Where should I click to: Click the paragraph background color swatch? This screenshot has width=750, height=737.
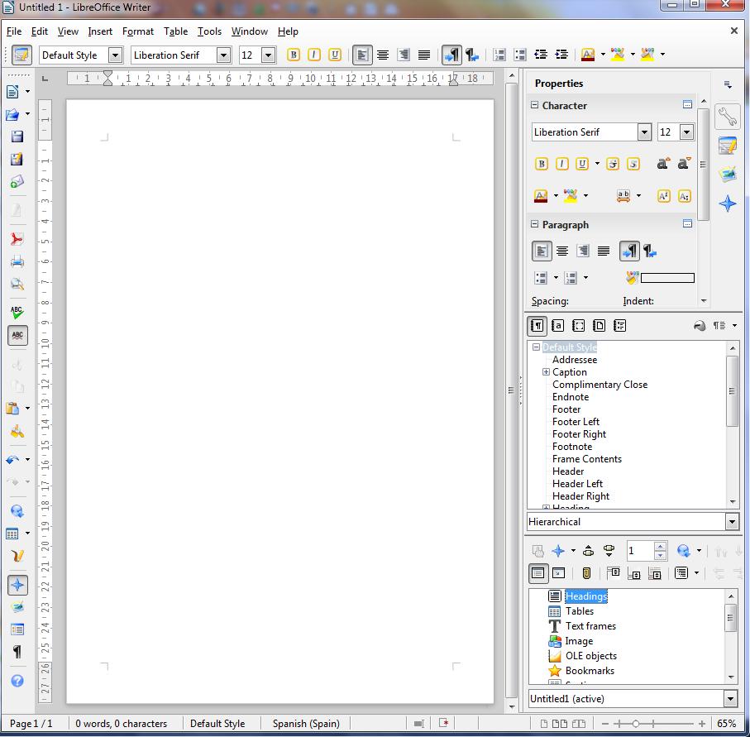coord(667,278)
